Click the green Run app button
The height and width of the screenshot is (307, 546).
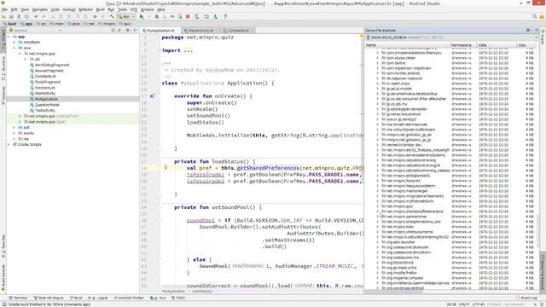tap(142, 17)
